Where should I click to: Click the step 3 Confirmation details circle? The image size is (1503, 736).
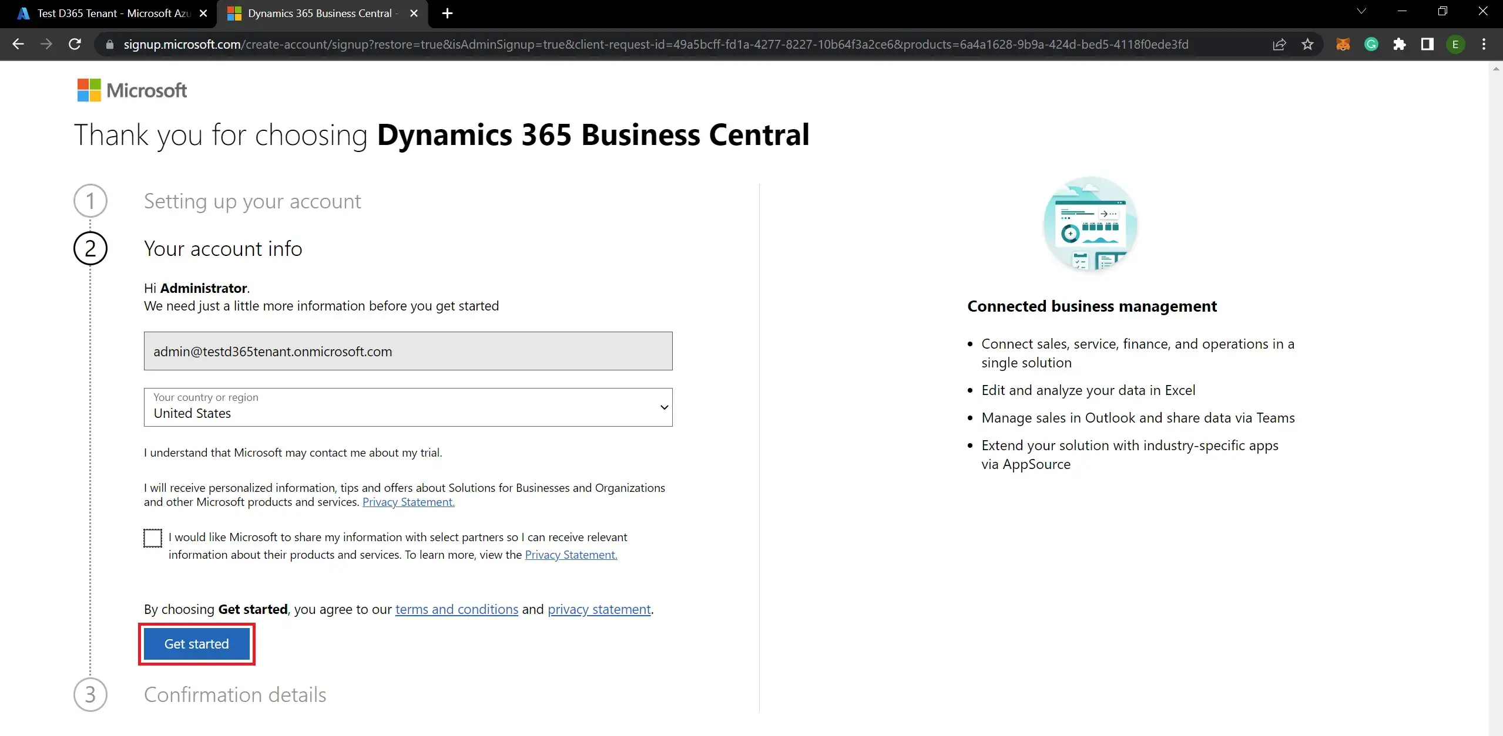coord(90,695)
